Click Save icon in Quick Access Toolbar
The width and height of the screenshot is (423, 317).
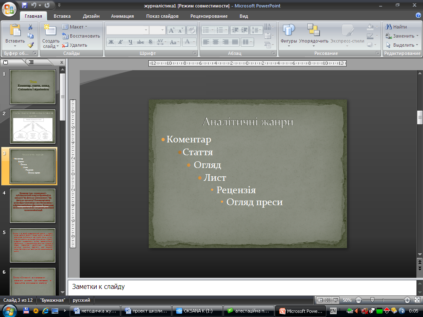click(24, 6)
